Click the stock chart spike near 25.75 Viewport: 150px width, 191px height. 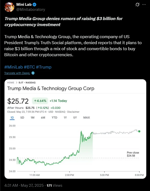81,132
